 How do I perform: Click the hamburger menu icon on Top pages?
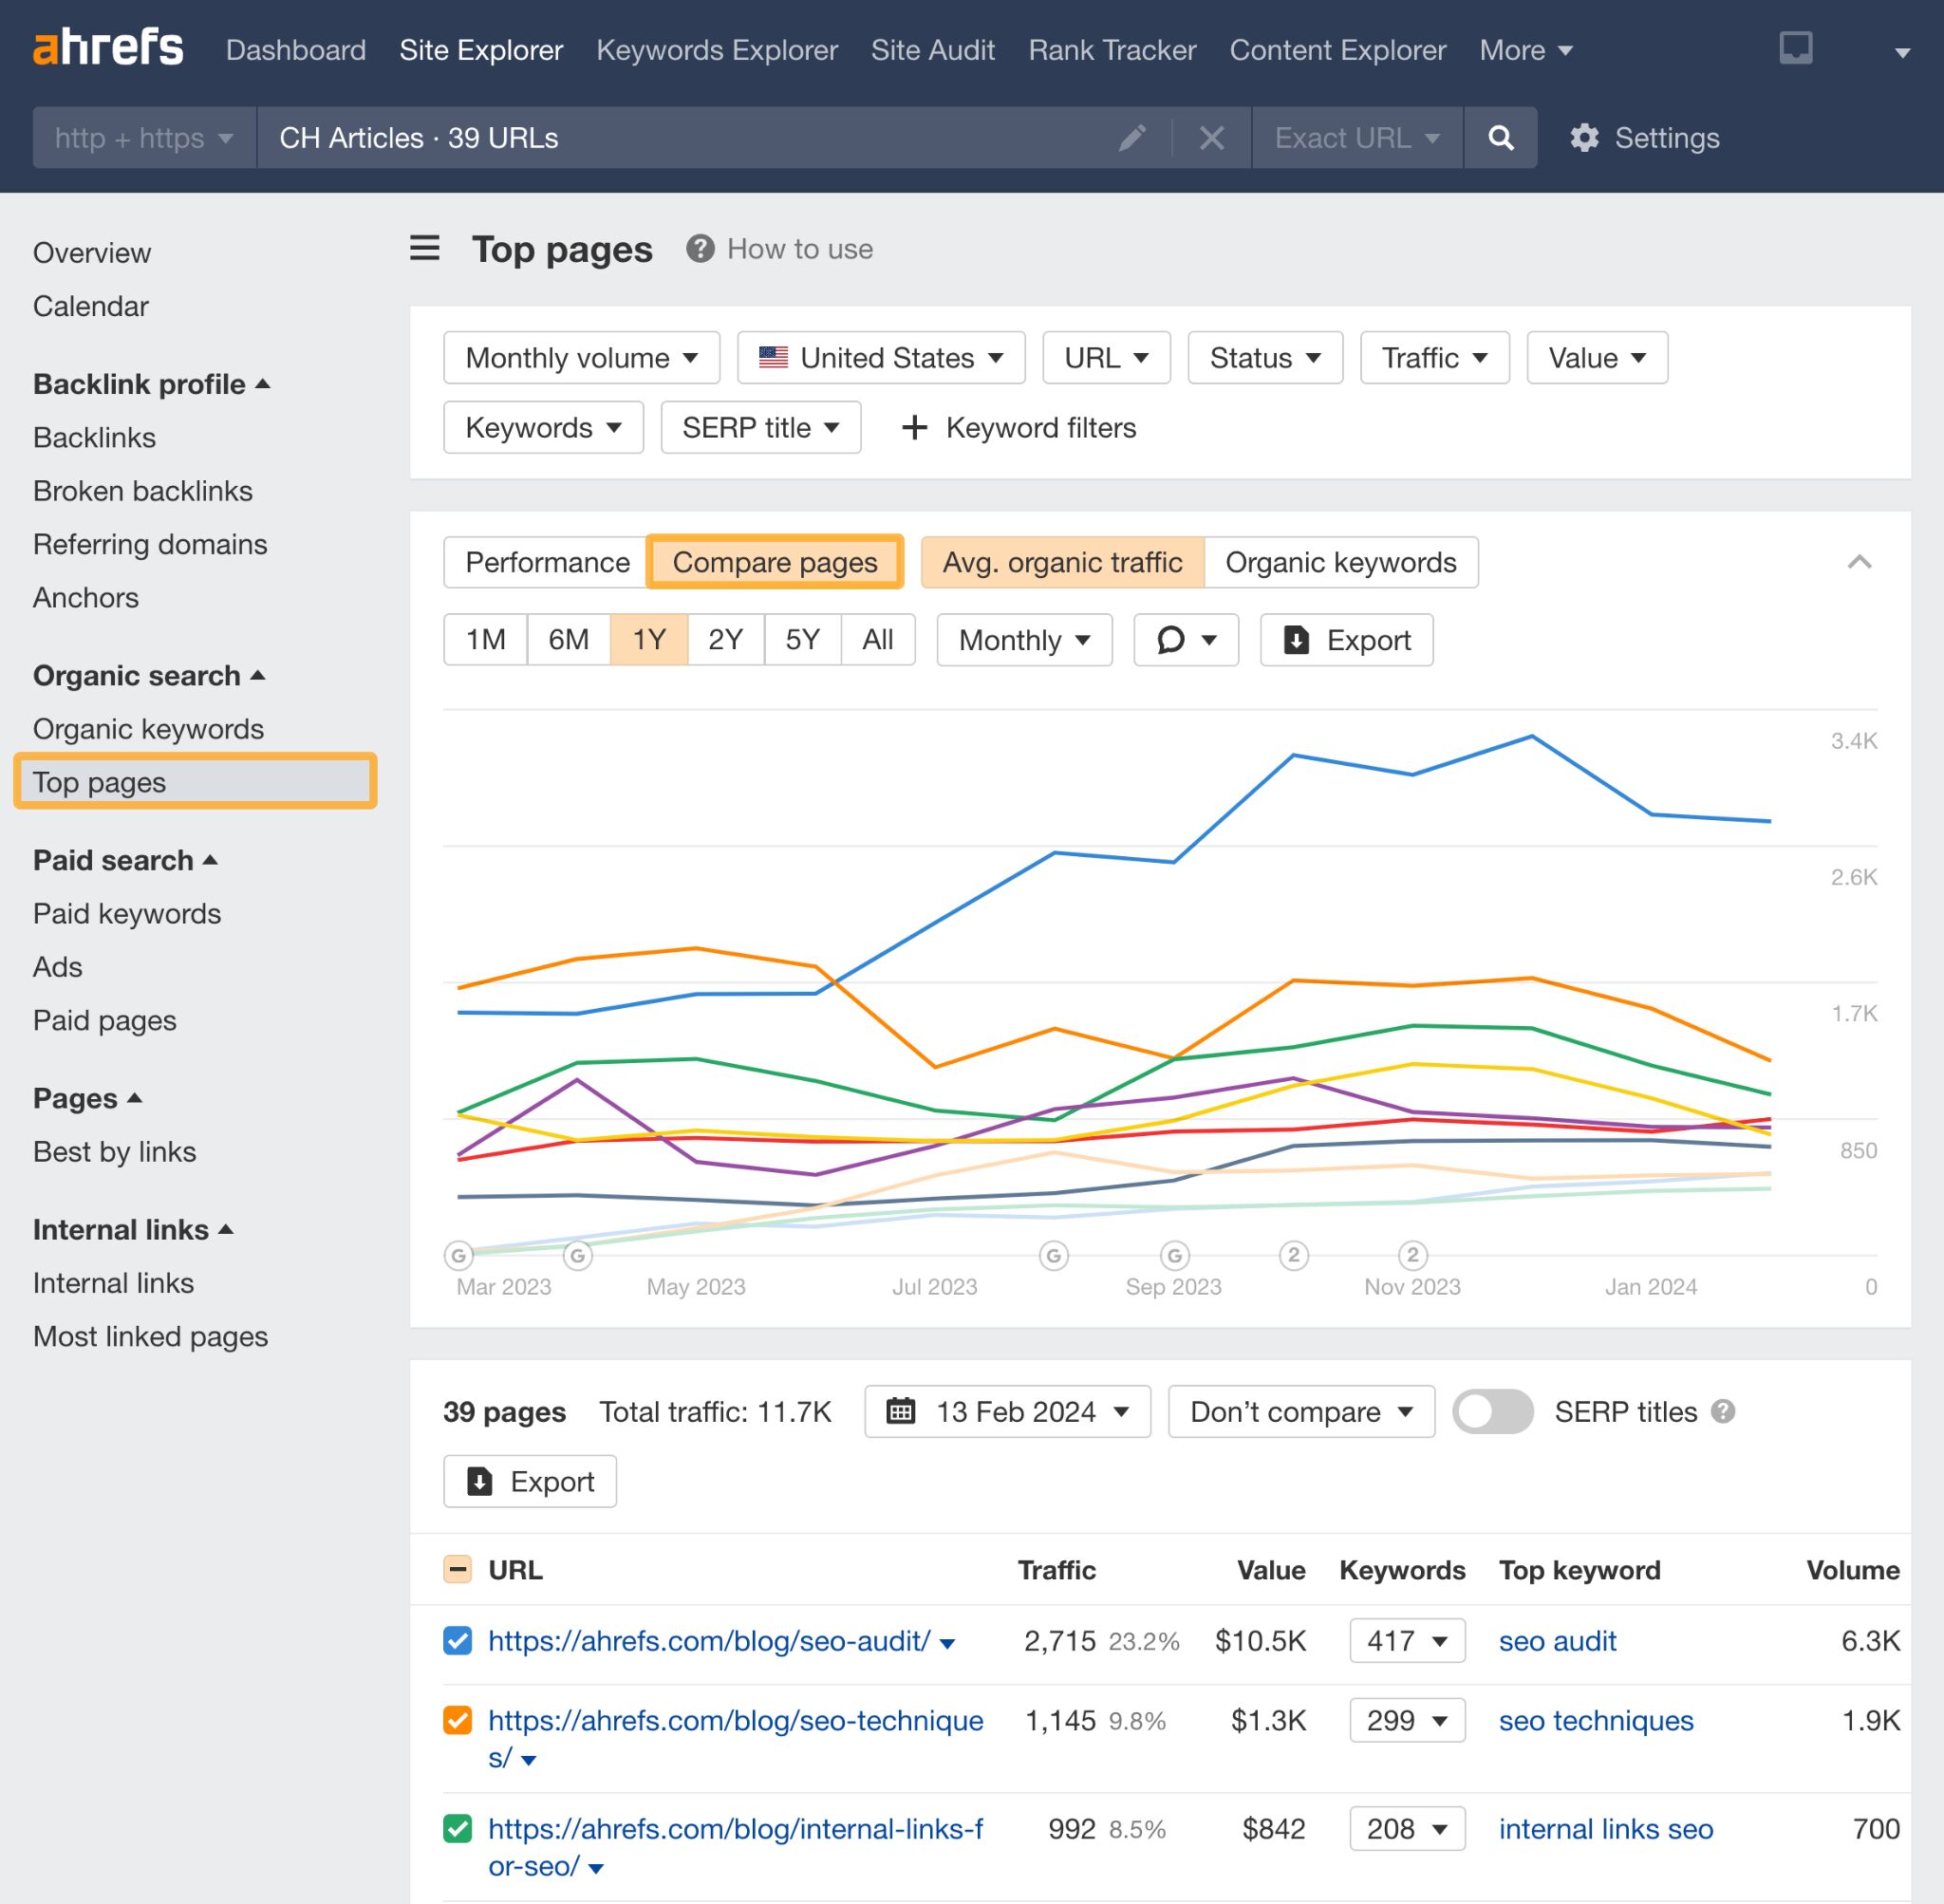tap(423, 246)
